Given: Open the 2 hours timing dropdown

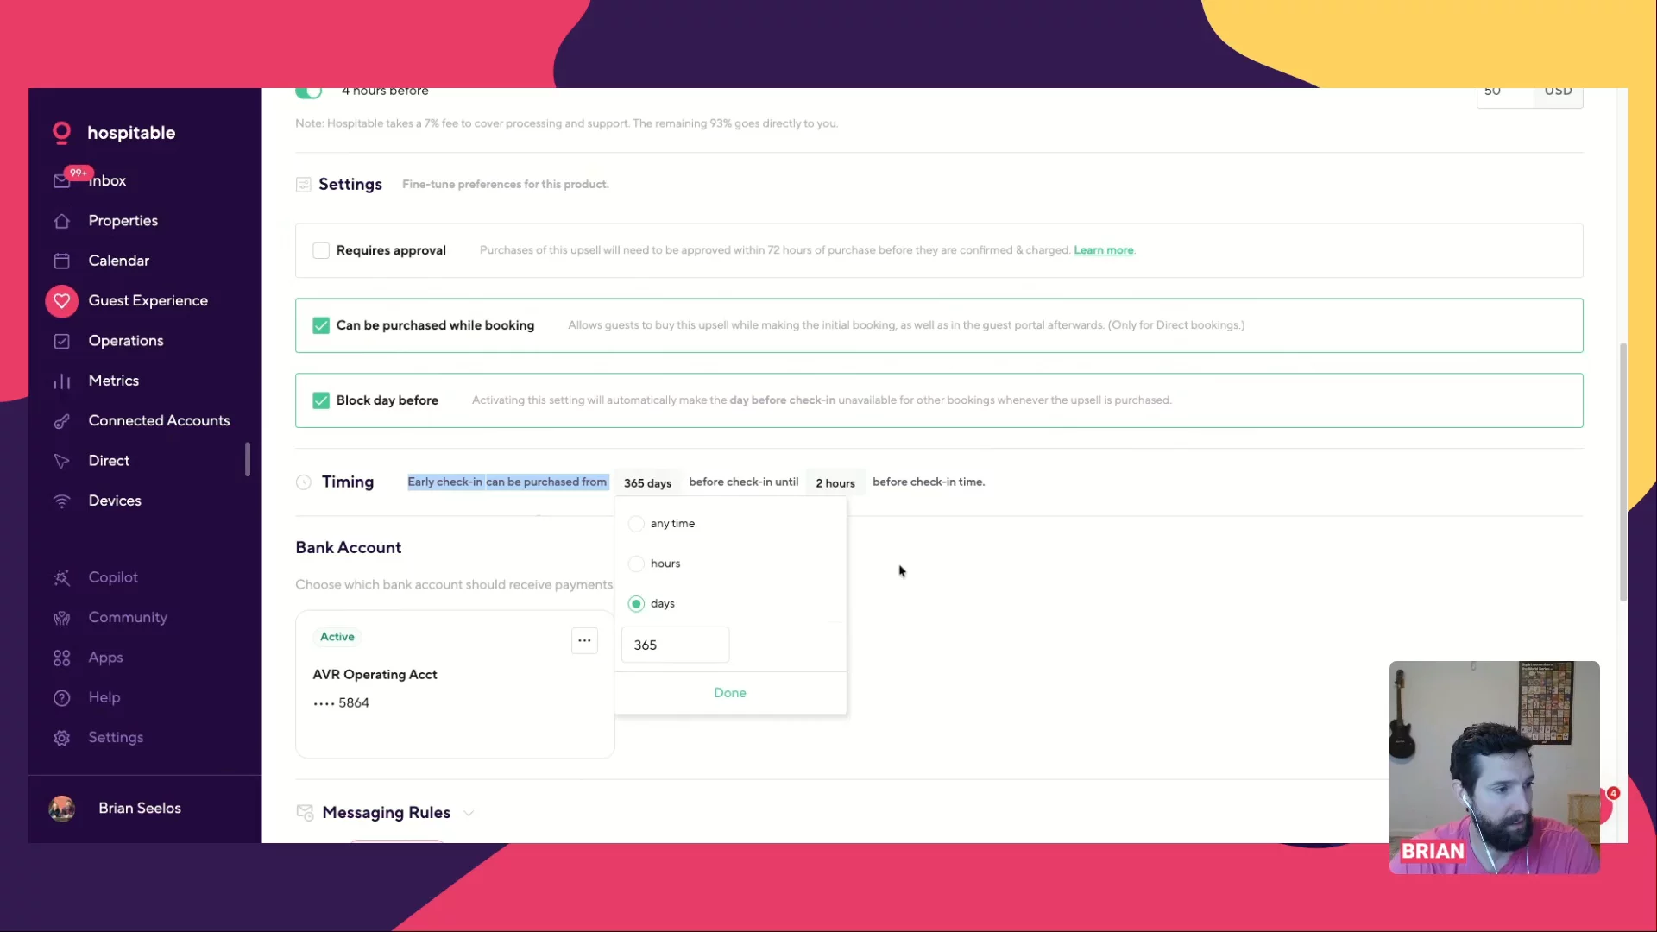Looking at the screenshot, I should coord(835,483).
